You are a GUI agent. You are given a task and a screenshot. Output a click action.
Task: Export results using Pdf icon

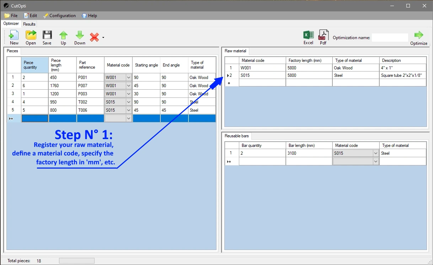(x=323, y=36)
